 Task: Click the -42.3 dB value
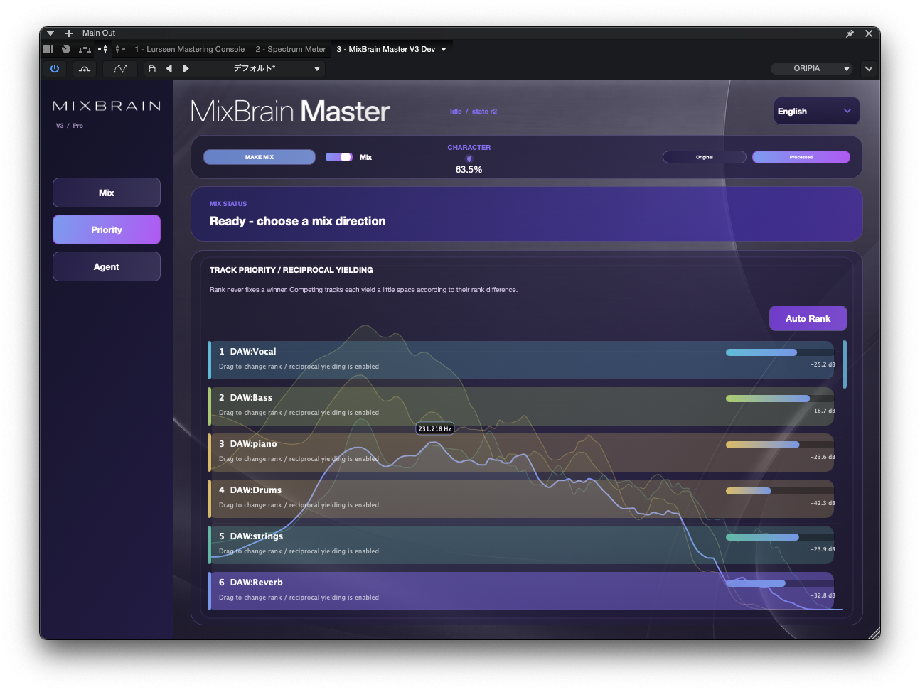tap(823, 503)
